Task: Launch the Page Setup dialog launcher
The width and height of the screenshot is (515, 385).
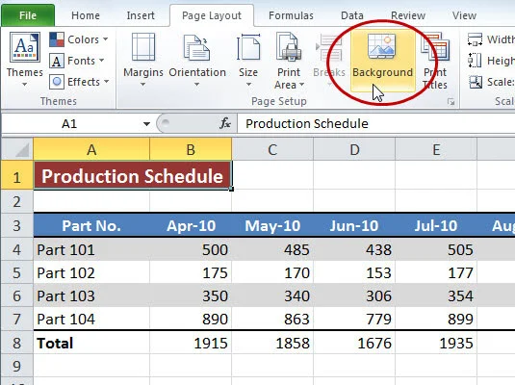Action: pyautogui.click(x=451, y=102)
